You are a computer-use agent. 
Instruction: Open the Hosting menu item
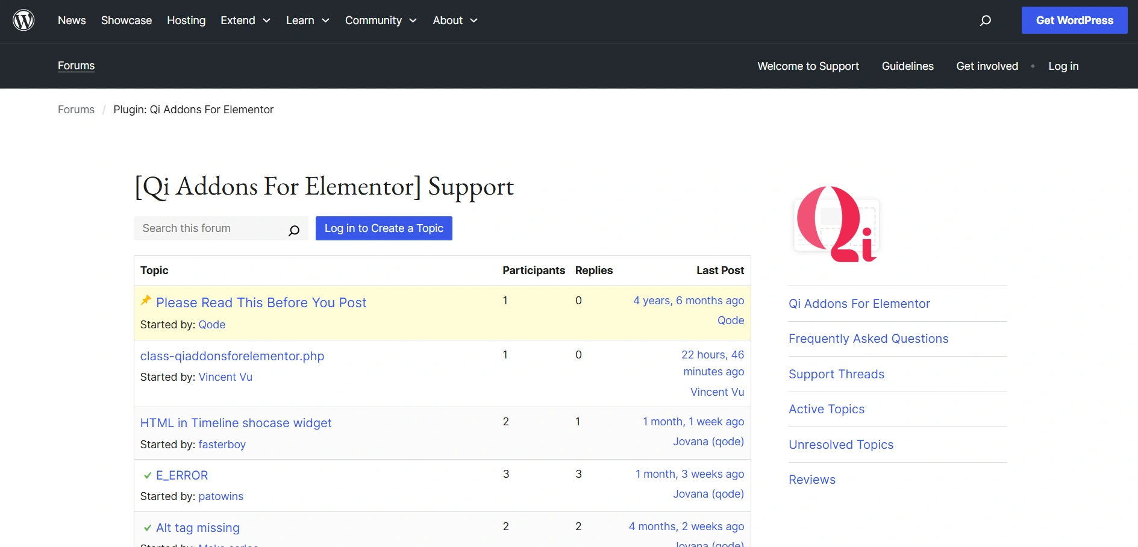point(186,20)
